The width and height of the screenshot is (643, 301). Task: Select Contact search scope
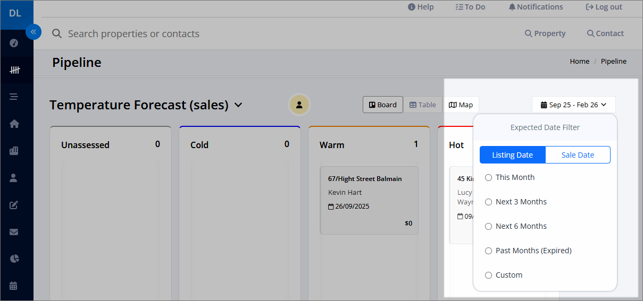tap(605, 33)
